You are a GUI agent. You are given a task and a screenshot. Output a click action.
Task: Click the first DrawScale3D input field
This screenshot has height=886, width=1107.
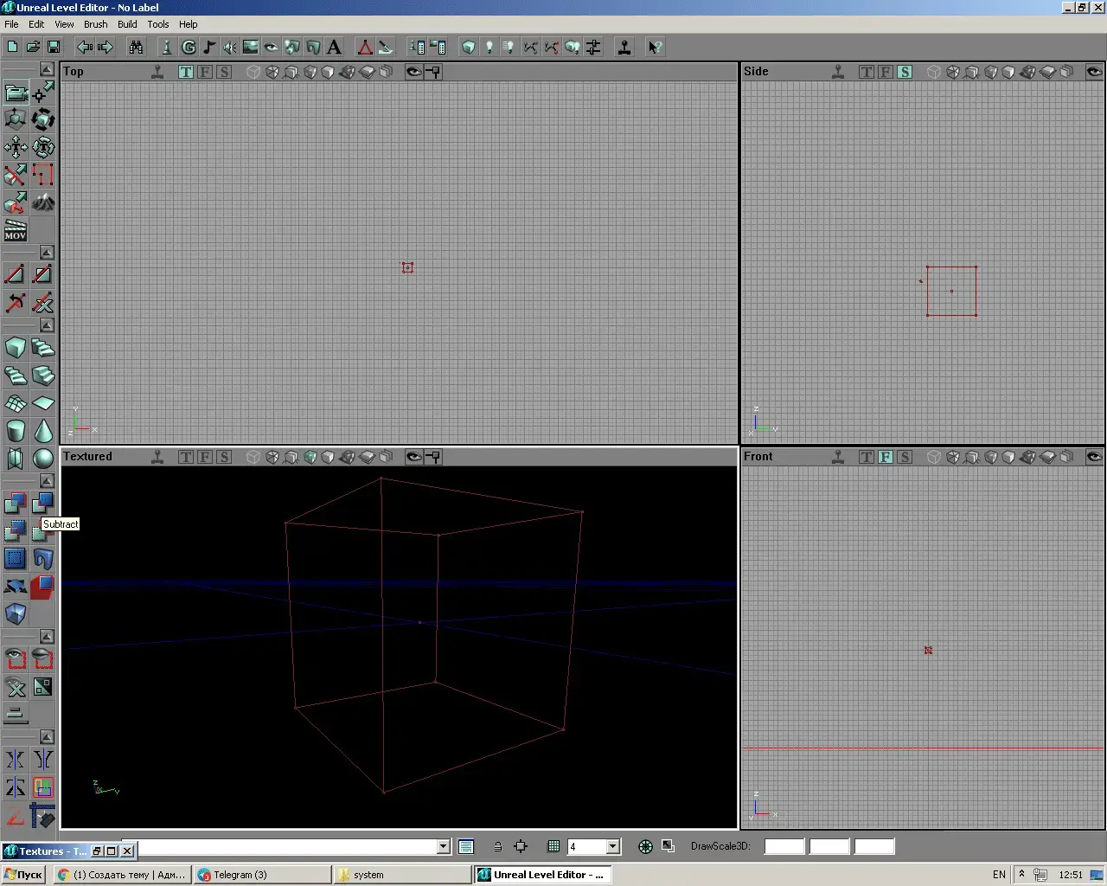point(784,846)
